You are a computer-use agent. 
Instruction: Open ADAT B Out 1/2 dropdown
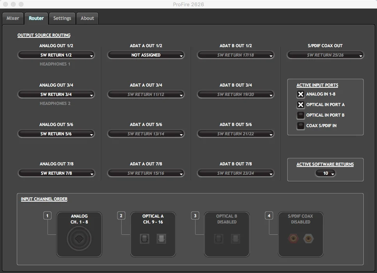(236, 55)
